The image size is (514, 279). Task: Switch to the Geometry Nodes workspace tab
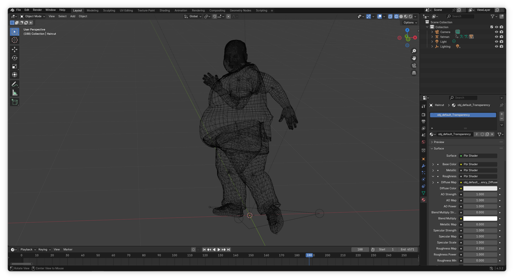tap(240, 11)
